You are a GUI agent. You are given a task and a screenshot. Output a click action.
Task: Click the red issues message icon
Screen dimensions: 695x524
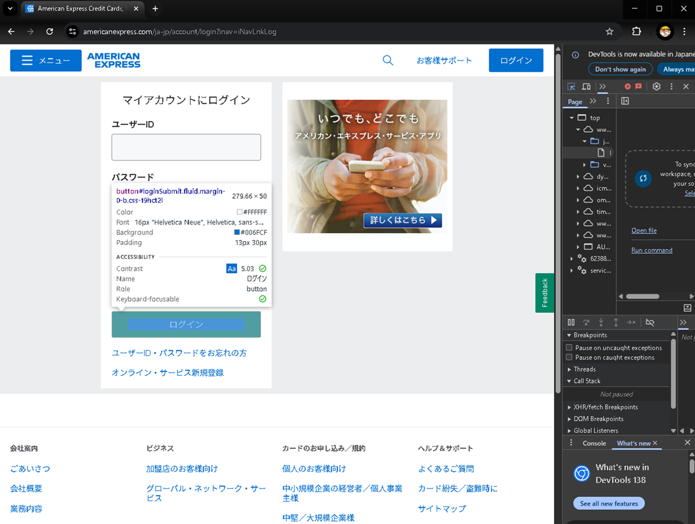point(638,86)
